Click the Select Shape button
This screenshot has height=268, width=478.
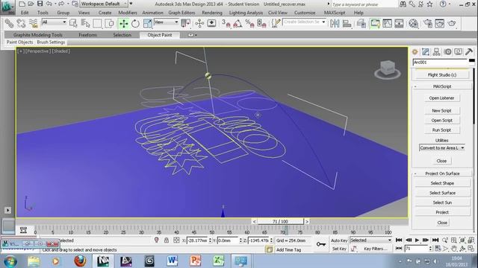click(442, 183)
